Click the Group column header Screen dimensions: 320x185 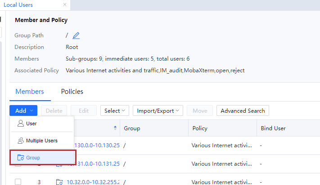(132, 128)
